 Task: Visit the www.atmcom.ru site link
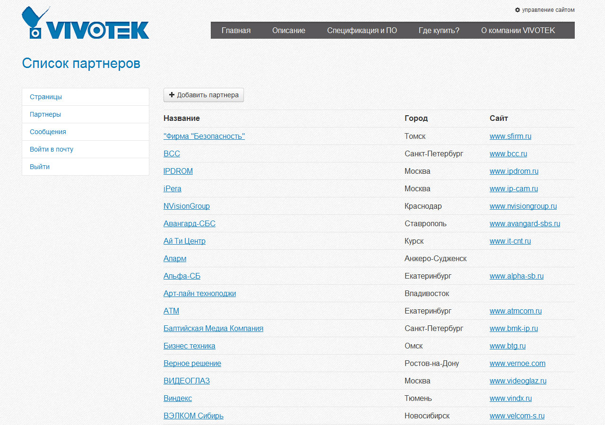tap(516, 311)
